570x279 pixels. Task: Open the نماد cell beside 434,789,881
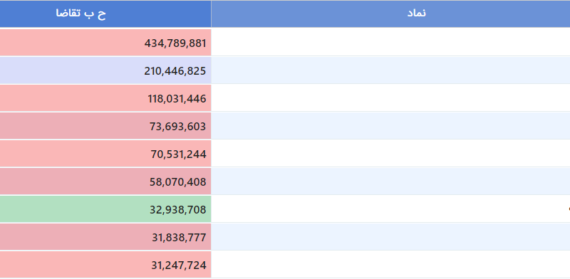[390, 43]
